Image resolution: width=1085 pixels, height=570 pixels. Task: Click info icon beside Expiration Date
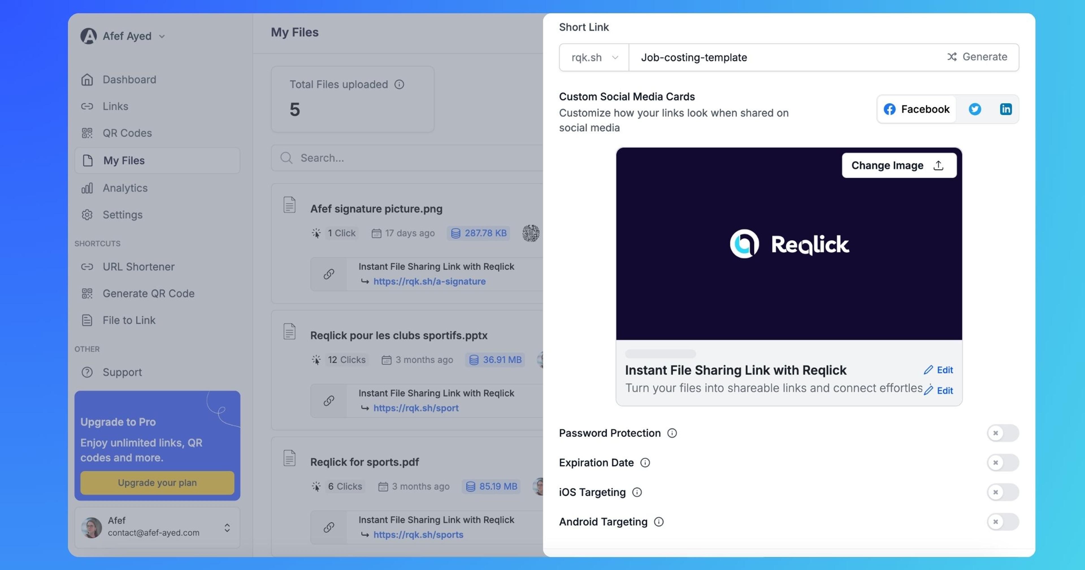point(645,463)
